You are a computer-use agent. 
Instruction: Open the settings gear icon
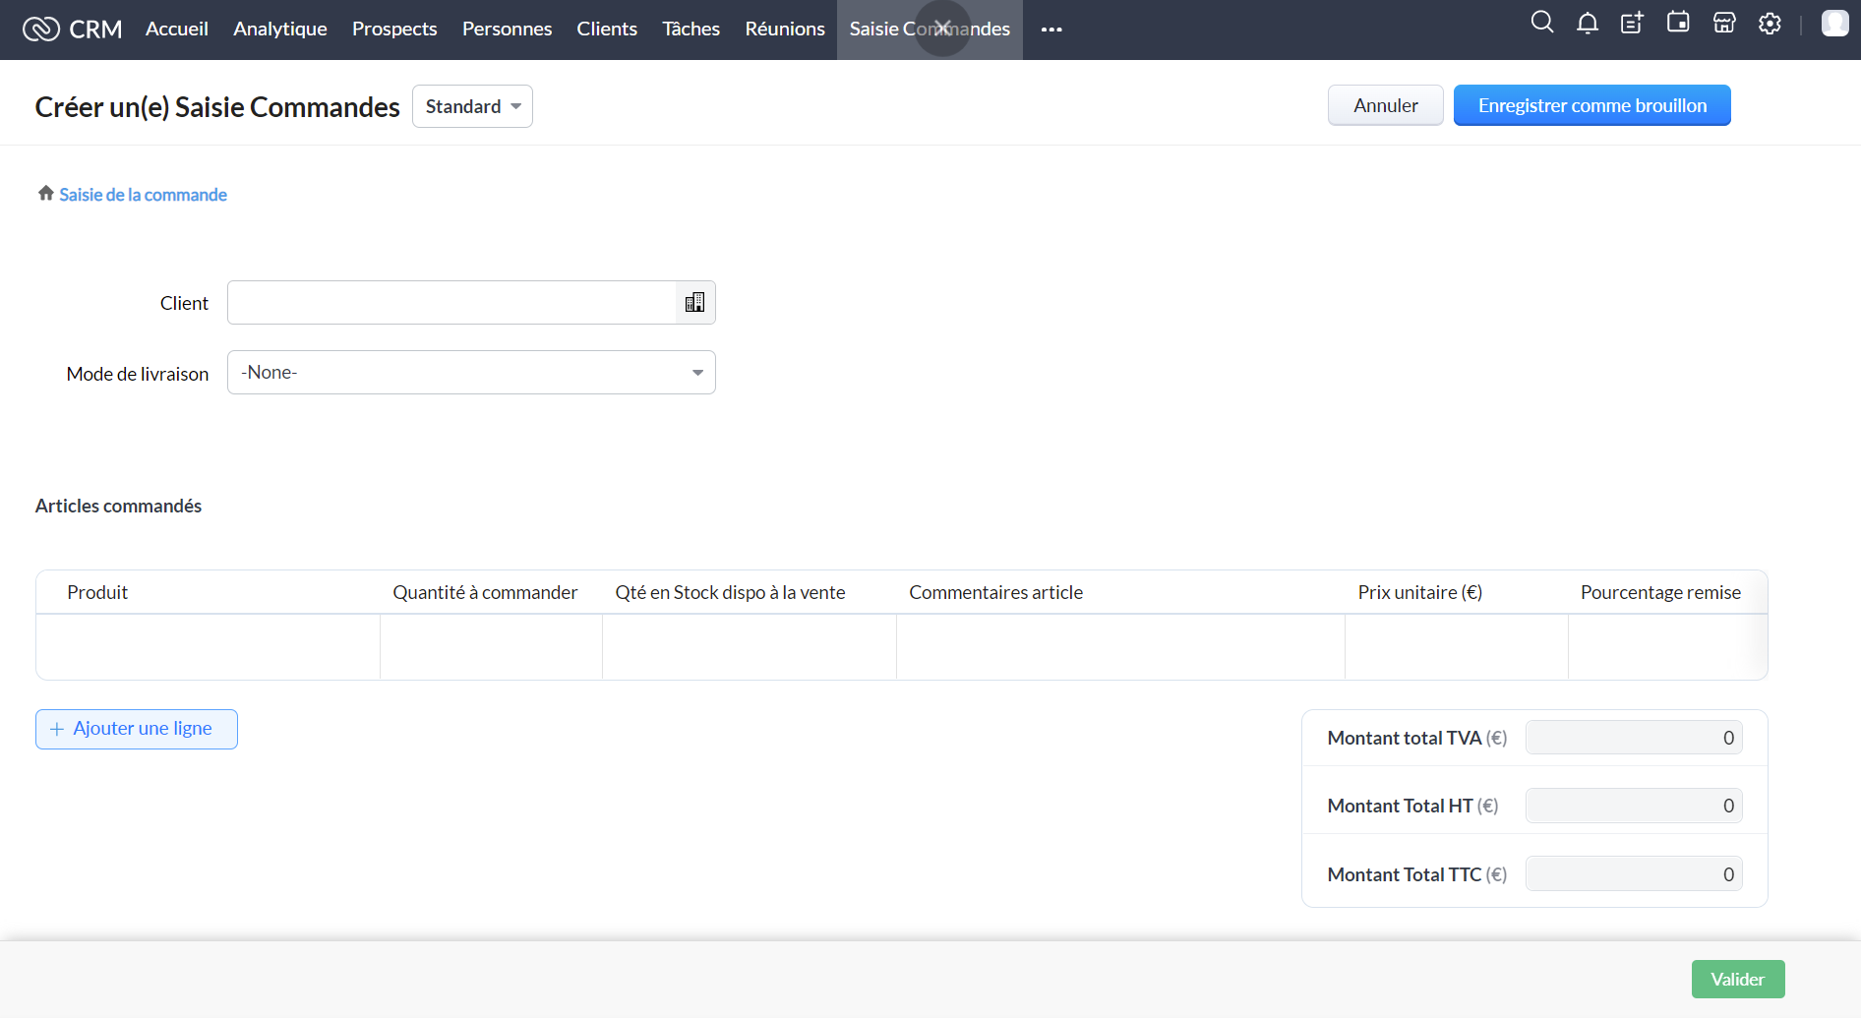click(1770, 24)
